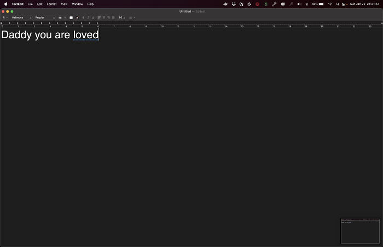Toggle italic text style
383x247 pixels.
[x=88, y=17]
